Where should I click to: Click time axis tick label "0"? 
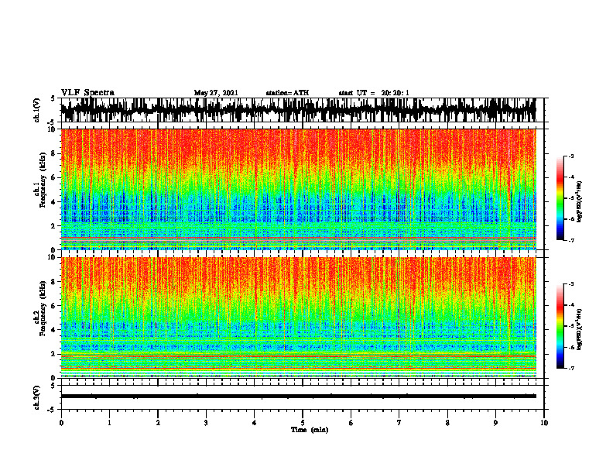[61, 423]
